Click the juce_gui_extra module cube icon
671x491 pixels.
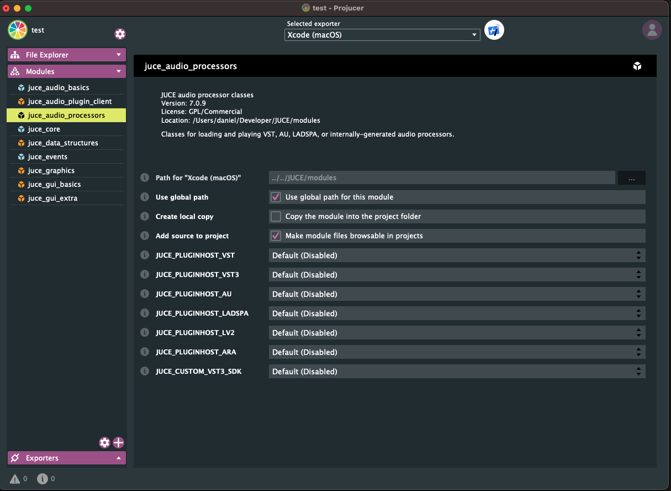(21, 198)
